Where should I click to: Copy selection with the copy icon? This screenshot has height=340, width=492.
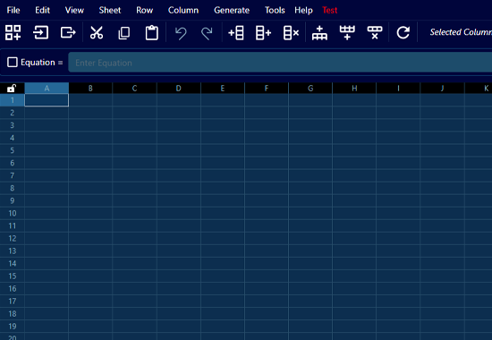[124, 32]
